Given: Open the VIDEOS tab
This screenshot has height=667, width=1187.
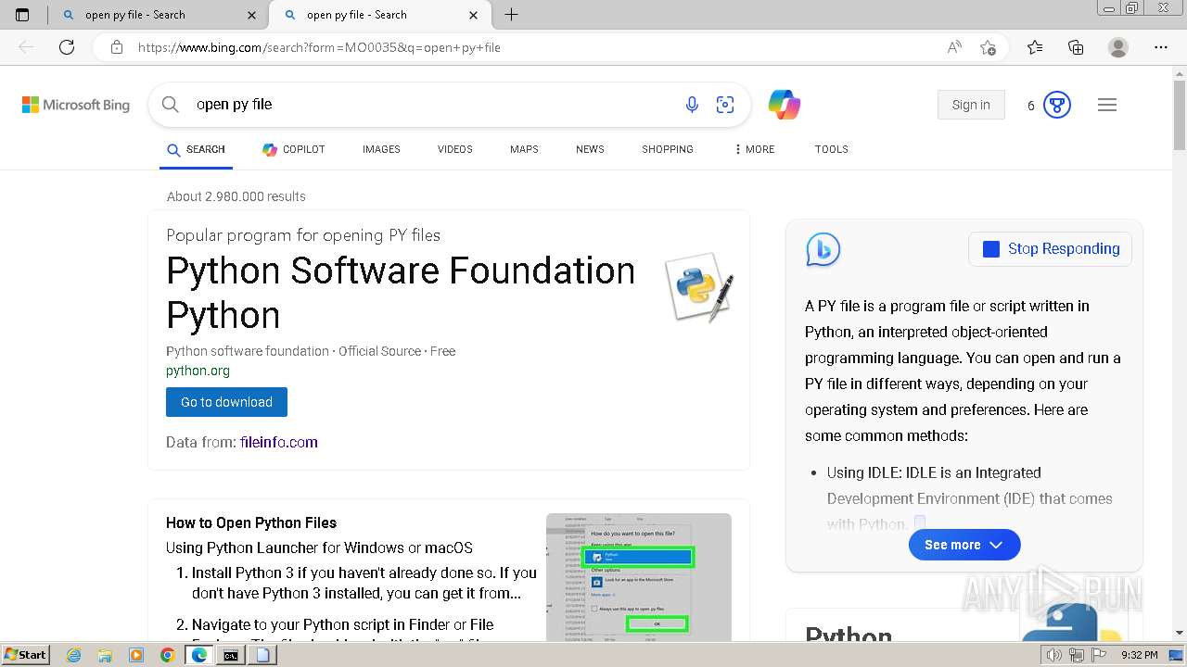Looking at the screenshot, I should tap(455, 149).
